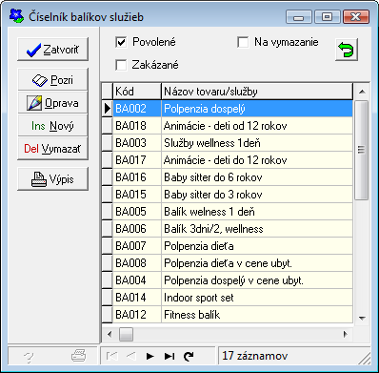Click code cell BA016
This screenshot has width=379, height=373.
(x=137, y=177)
